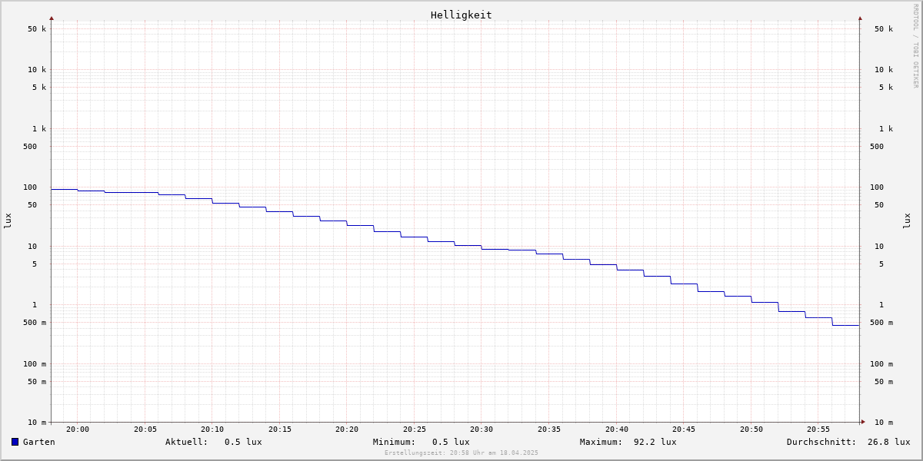This screenshot has height=461, width=923.
Task: Click the 5 k label on right axis
Action: (x=886, y=88)
